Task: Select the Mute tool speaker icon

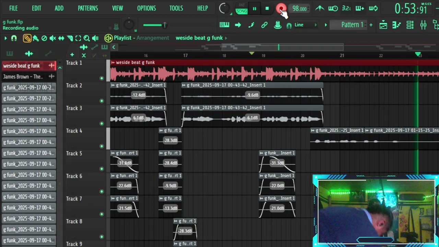Action: 52,38
